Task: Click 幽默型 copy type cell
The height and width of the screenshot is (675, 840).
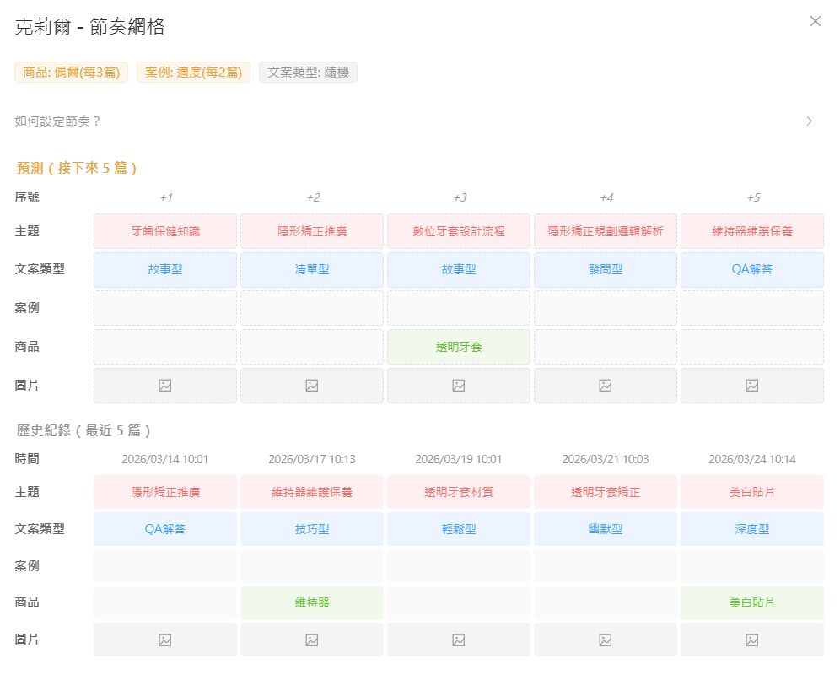Action: click(x=606, y=529)
